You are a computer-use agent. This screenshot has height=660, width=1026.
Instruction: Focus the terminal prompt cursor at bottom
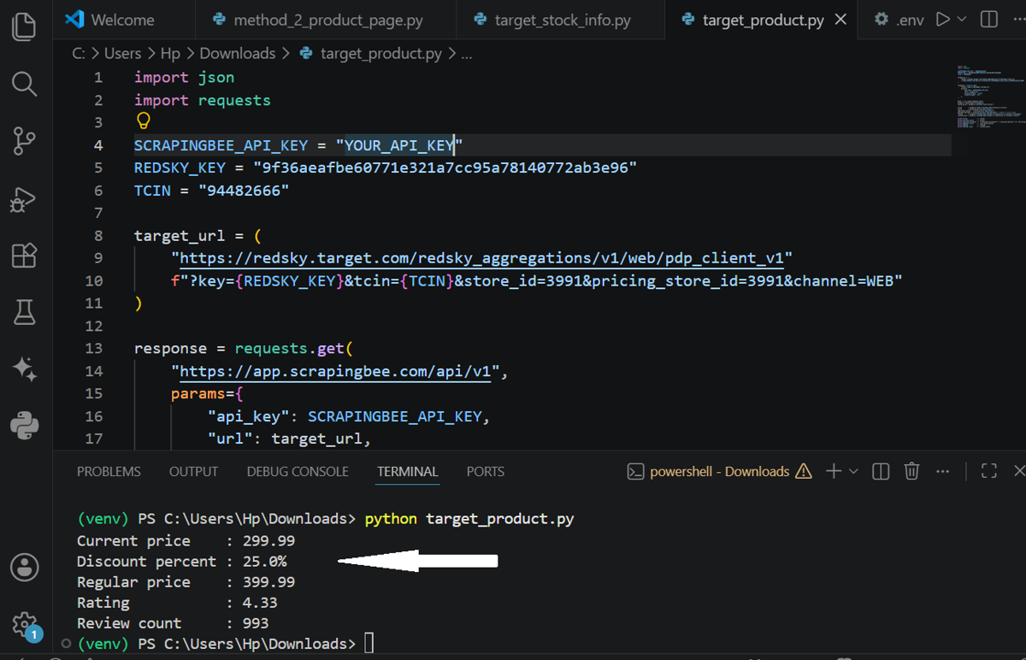[369, 644]
